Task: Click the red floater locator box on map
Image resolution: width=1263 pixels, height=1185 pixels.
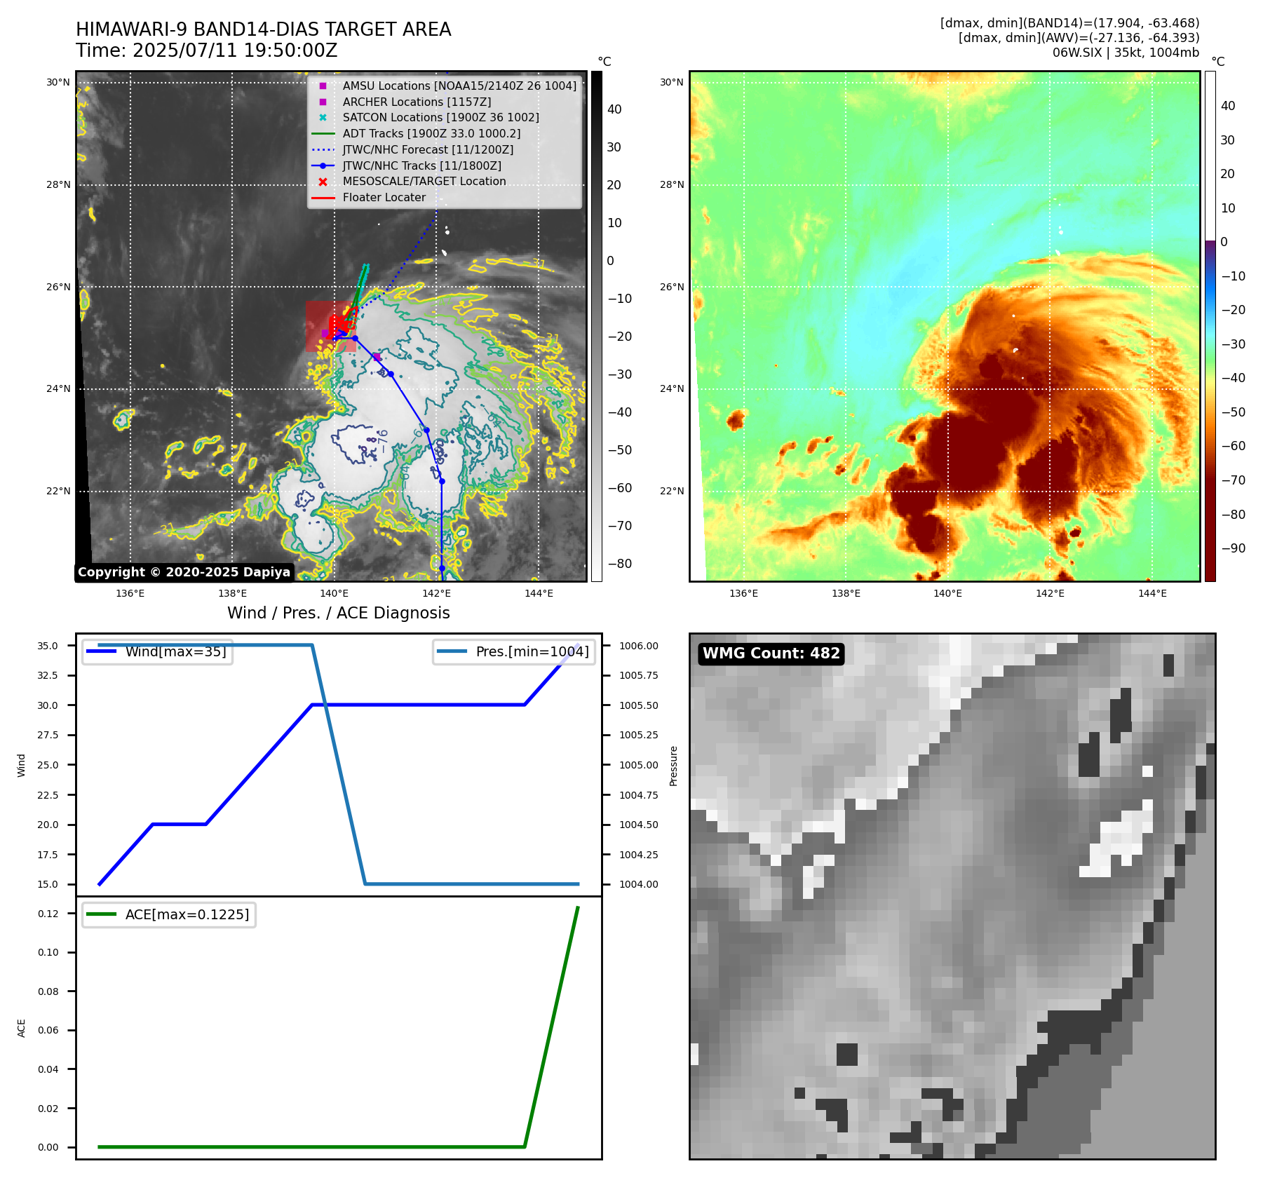Action: click(x=330, y=327)
